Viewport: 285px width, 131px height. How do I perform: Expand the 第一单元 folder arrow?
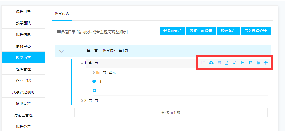pyautogui.click(x=94, y=73)
